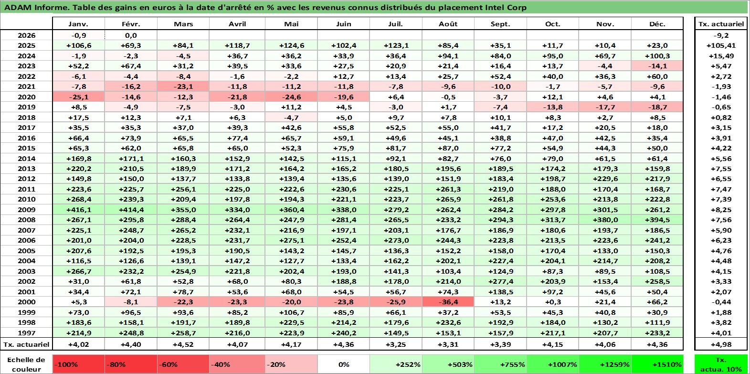Click the Tx. actua. 10% green box
Image resolution: width=750 pixels, height=374 pixels.
[721, 364]
